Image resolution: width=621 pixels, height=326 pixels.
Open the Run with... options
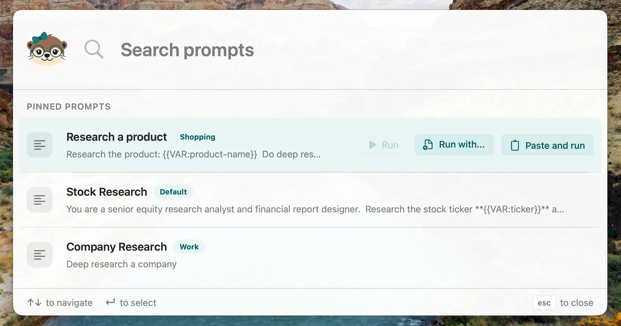pyautogui.click(x=454, y=145)
